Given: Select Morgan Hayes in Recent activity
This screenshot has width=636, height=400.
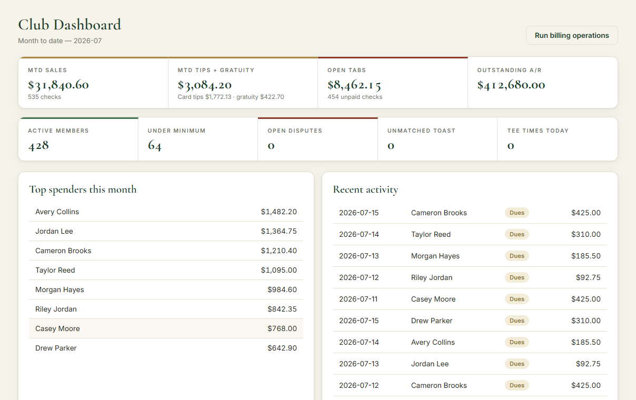Looking at the screenshot, I should [435, 256].
